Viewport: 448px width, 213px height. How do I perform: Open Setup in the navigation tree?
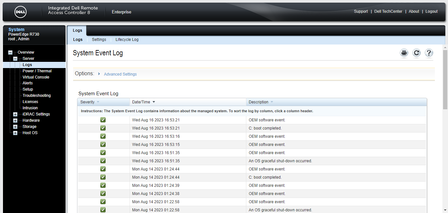pos(28,89)
